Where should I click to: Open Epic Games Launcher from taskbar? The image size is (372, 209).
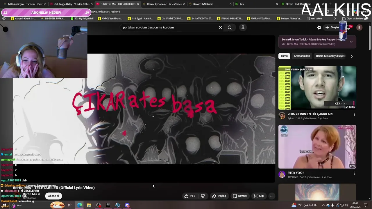coord(108,205)
